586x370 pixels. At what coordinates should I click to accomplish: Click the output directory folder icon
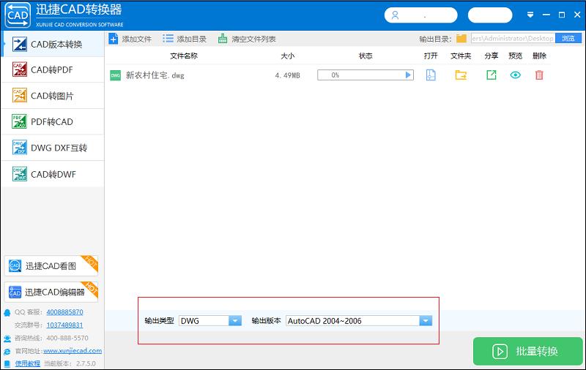pos(461,39)
